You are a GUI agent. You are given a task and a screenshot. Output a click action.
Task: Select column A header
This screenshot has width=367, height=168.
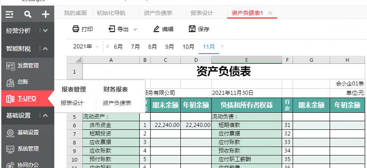click(111, 60)
